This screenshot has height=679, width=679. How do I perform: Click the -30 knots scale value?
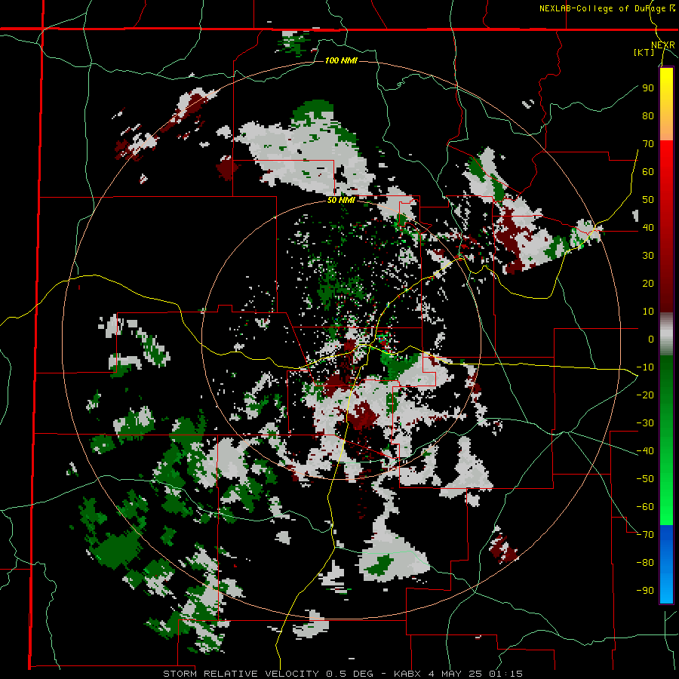tap(645, 423)
